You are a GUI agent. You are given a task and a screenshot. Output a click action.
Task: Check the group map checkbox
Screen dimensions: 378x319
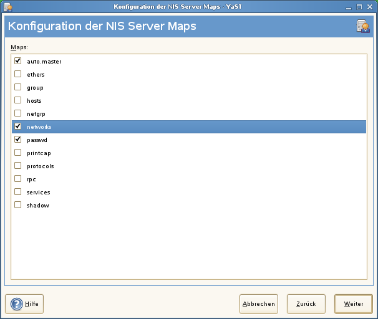click(x=18, y=87)
